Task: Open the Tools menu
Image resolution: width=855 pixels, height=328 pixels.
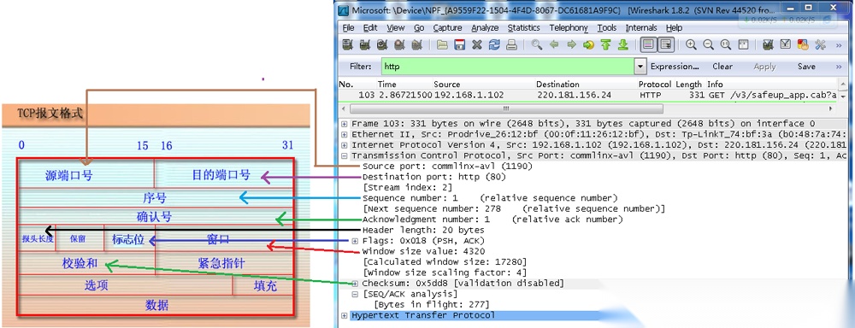Action: point(607,28)
